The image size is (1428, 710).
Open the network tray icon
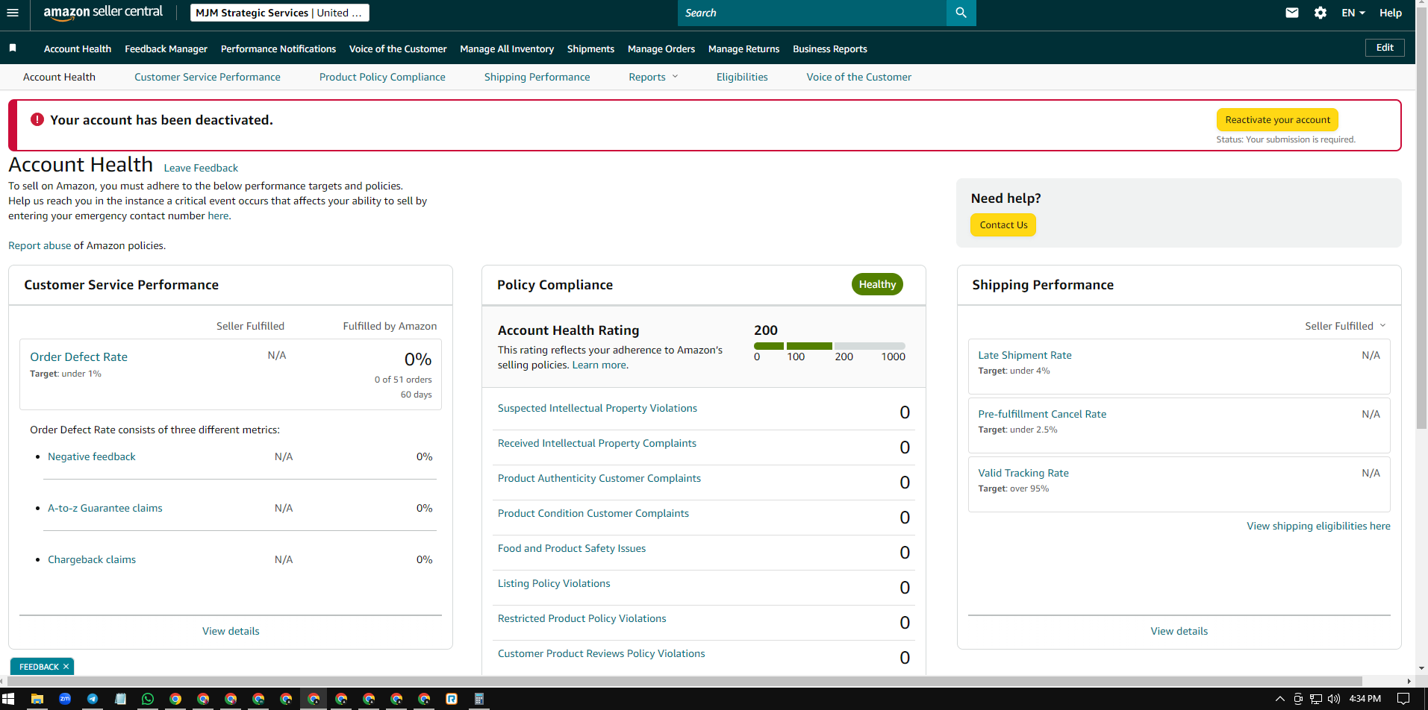[1316, 699]
